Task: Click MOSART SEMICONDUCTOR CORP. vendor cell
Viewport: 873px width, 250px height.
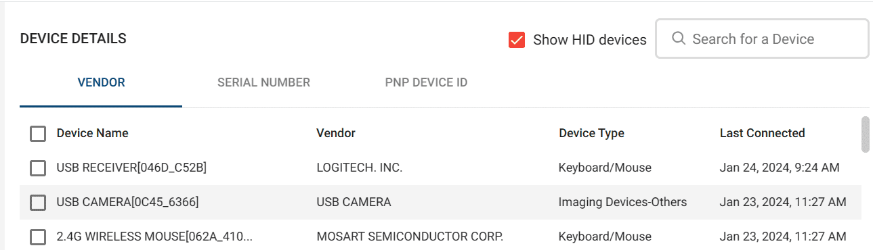Action: [x=410, y=236]
